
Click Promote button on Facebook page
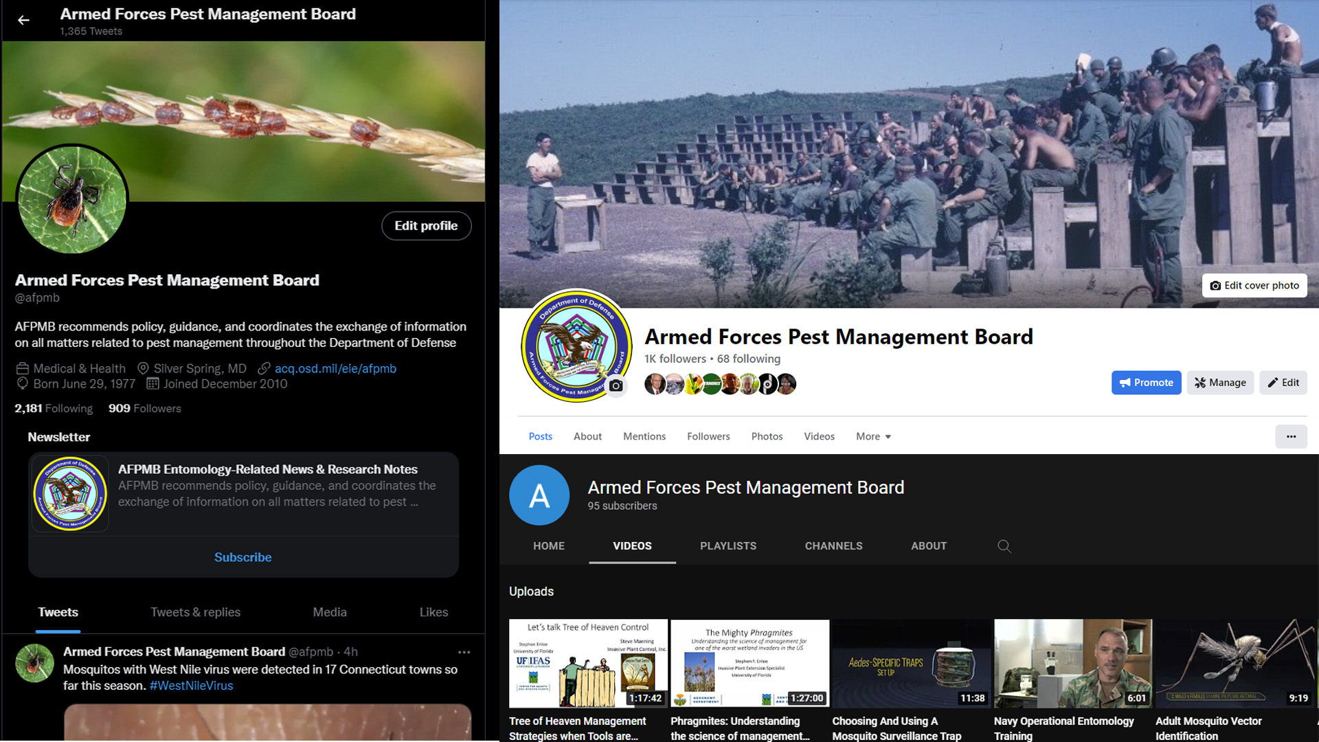1147,383
